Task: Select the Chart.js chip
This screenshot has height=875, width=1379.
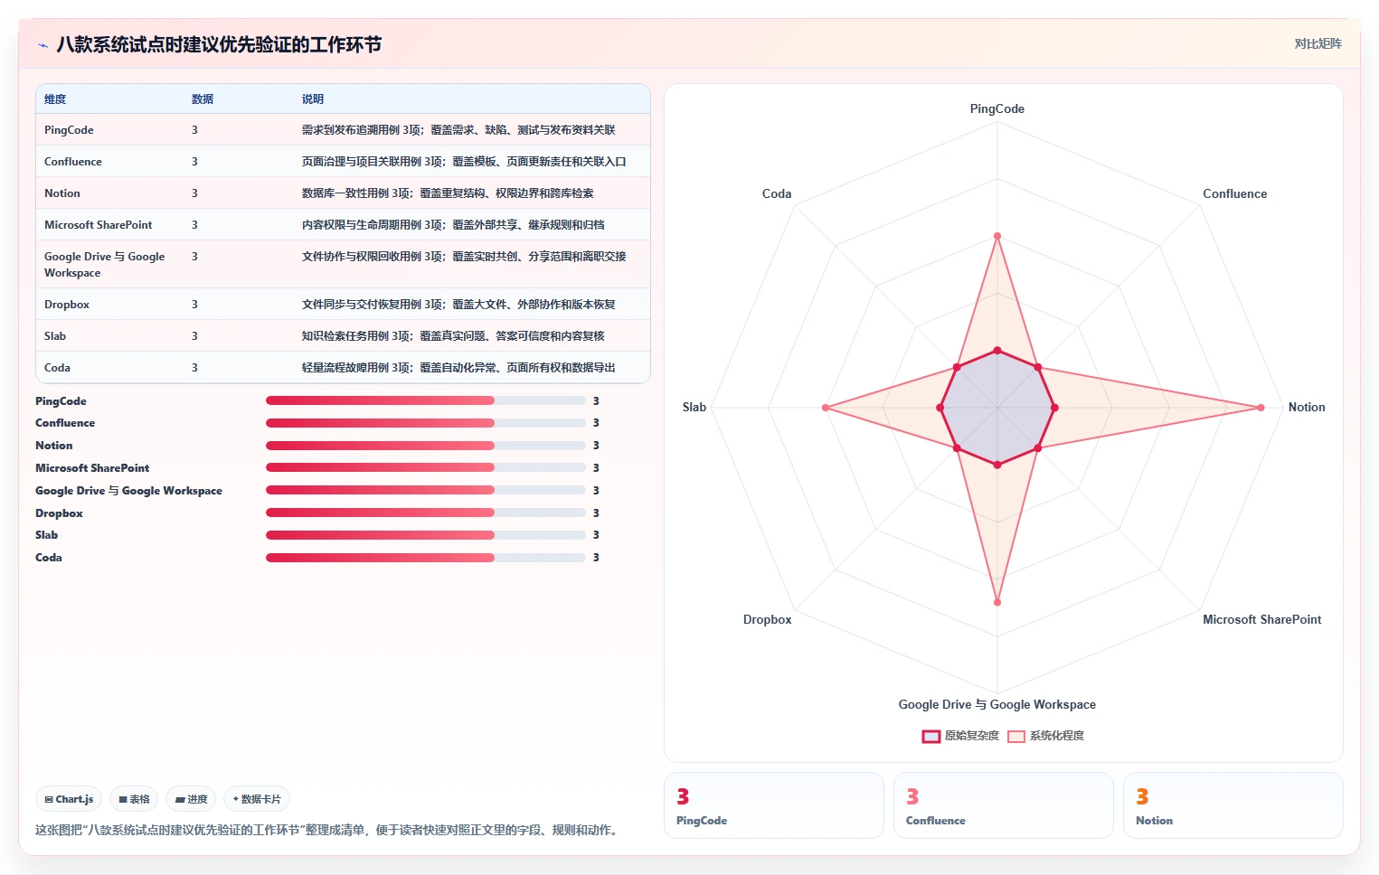Action: [x=69, y=799]
